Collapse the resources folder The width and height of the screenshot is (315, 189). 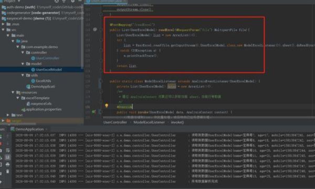(13, 92)
